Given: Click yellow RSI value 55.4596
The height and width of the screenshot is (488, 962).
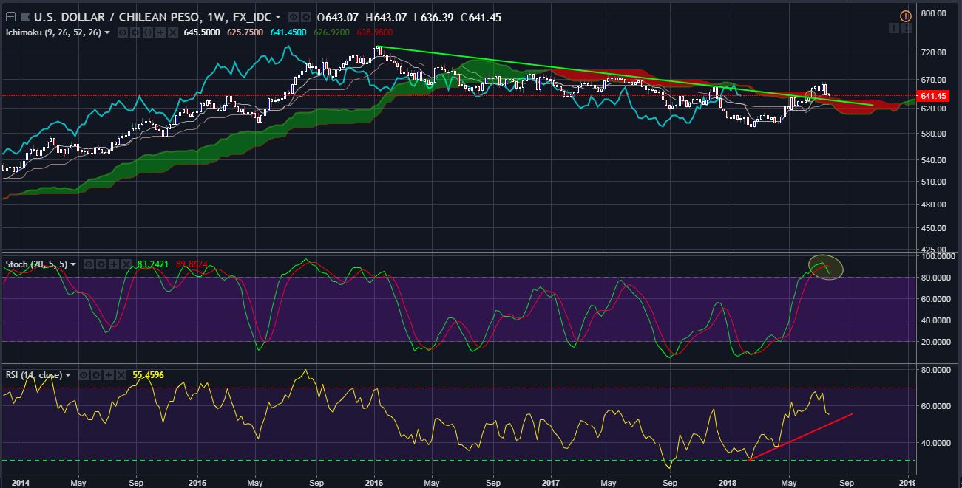Looking at the screenshot, I should coord(148,375).
